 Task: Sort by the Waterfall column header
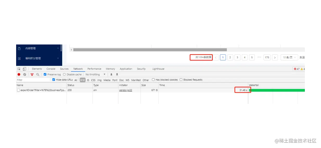[276, 85]
